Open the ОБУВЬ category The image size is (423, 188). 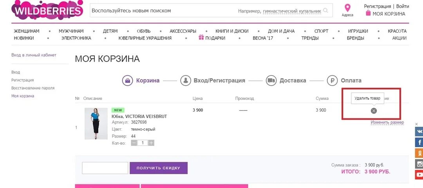tap(143, 31)
